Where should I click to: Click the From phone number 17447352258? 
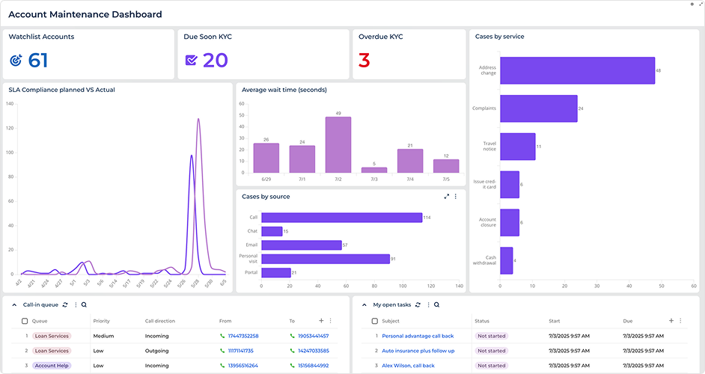243,336
